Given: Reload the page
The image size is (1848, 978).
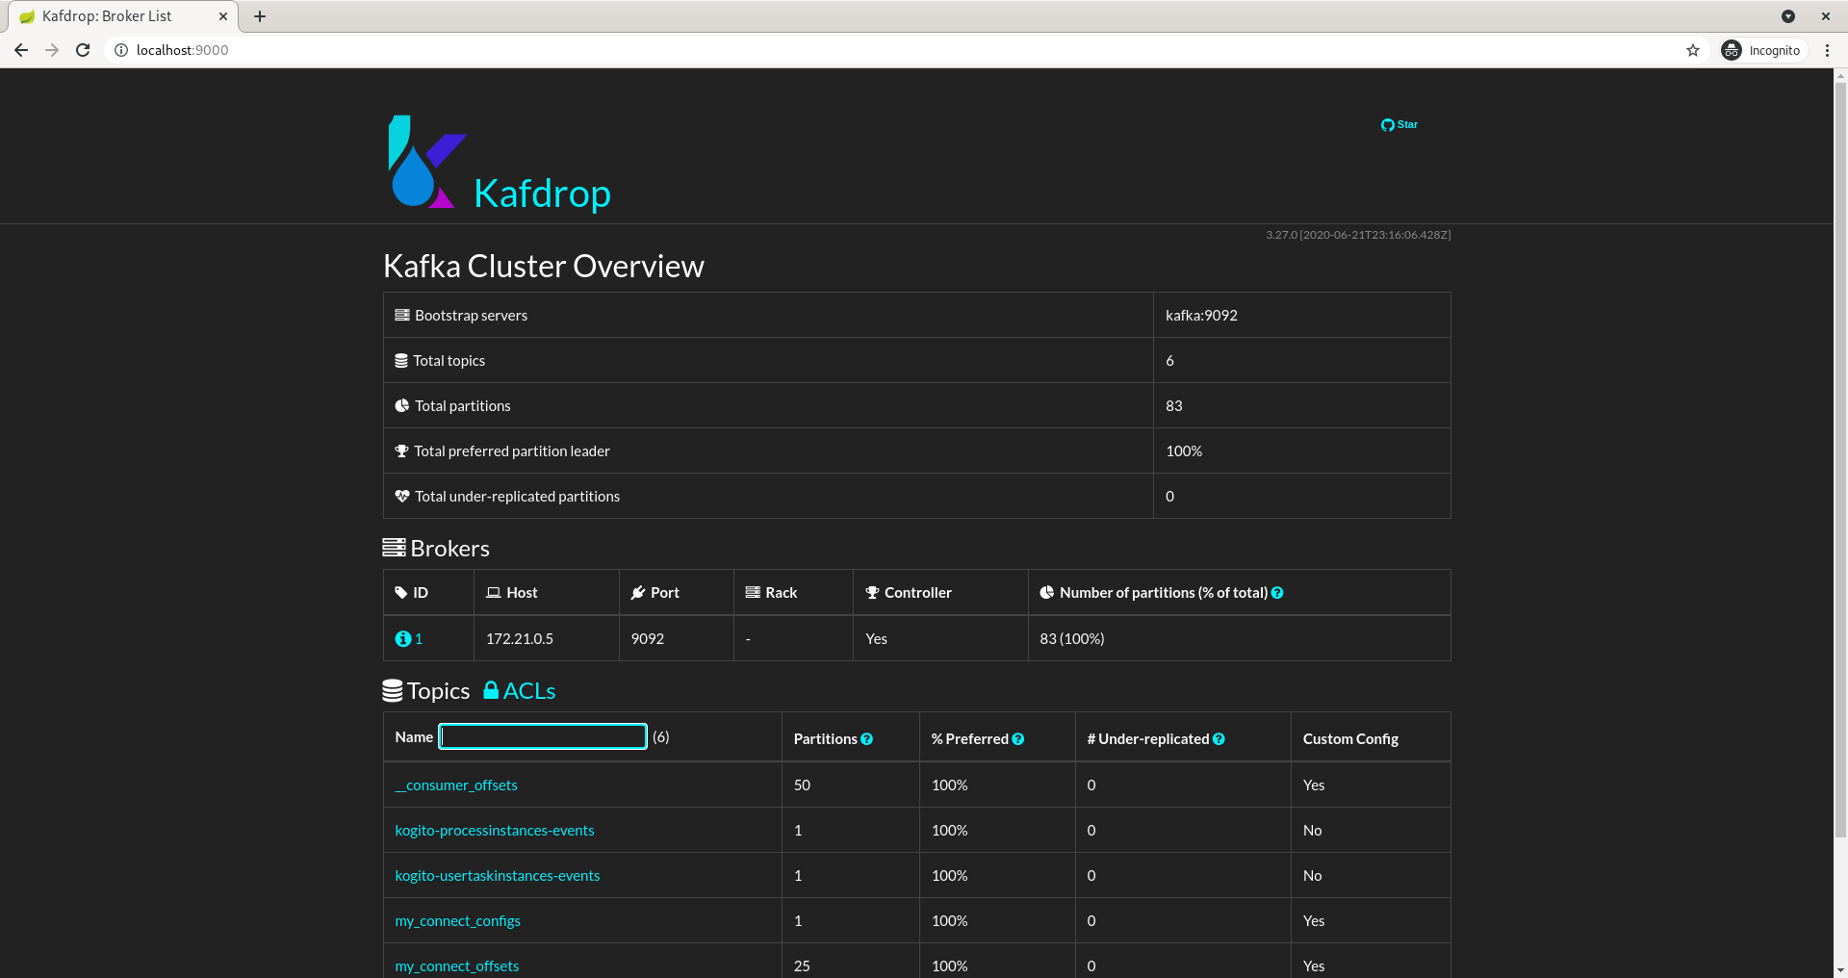Looking at the screenshot, I should (83, 50).
